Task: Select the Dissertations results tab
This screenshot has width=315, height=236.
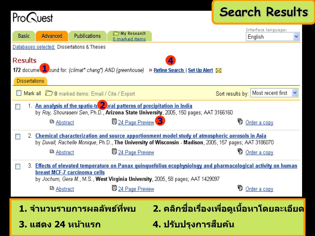Action: [30, 81]
